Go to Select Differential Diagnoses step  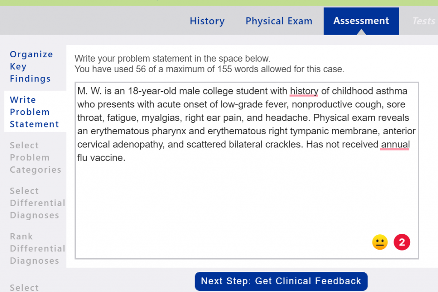37,203
